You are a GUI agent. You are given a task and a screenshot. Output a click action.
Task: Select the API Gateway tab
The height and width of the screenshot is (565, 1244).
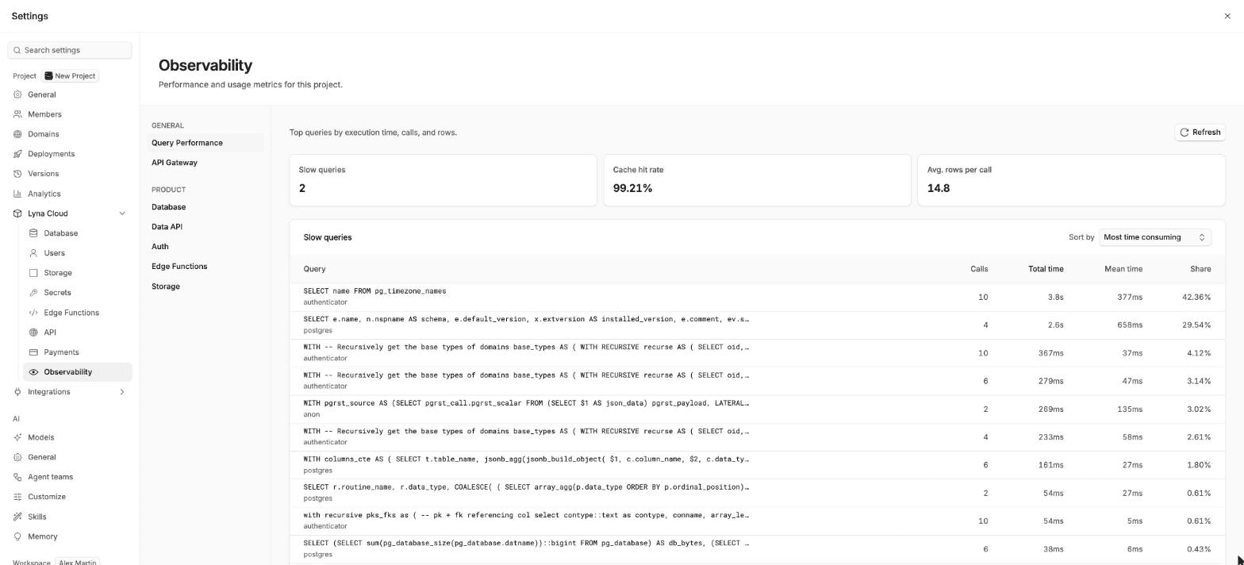(206, 163)
